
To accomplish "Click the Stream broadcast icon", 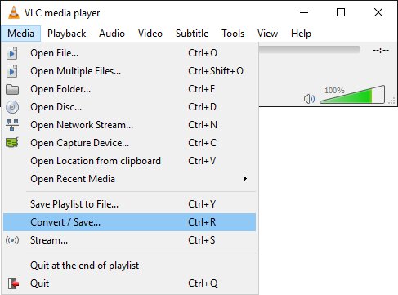I will point(12,240).
